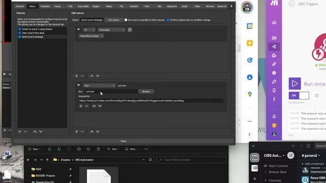Open the General tab in the OBS macro dialog
The height and width of the screenshot is (183, 326).
(x=19, y=7)
